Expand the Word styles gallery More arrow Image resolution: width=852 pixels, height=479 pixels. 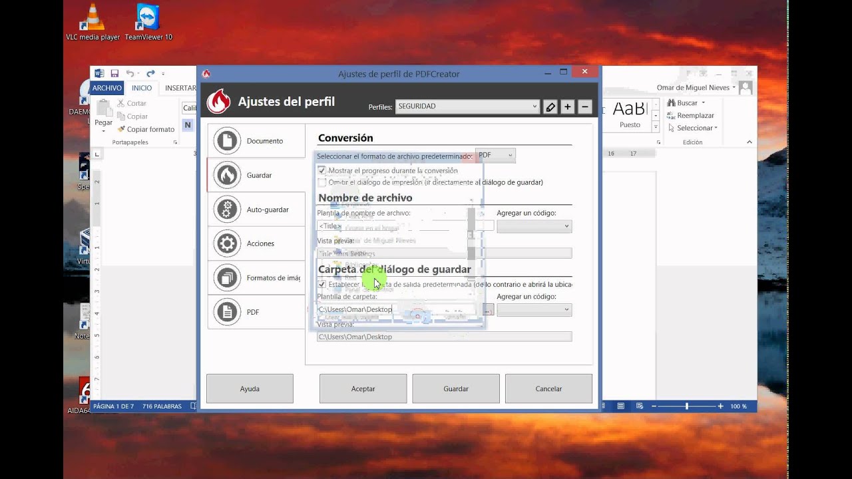click(x=656, y=128)
